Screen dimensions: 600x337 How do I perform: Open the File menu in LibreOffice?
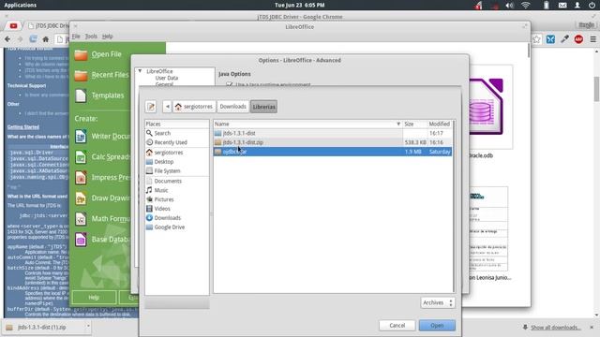(x=76, y=37)
